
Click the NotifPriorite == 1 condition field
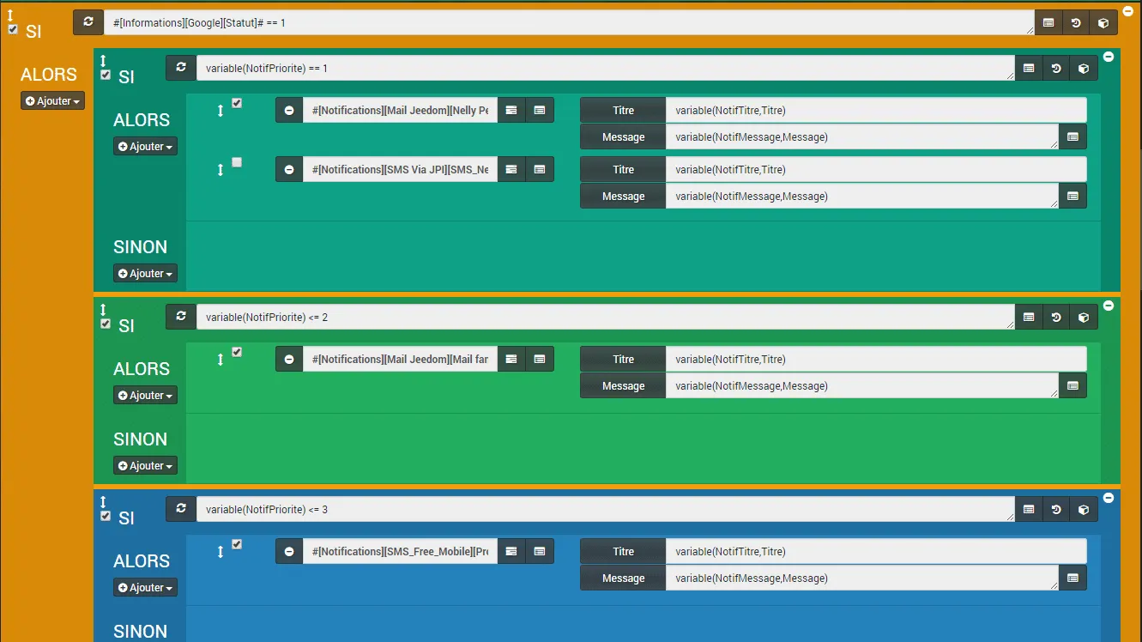pos(606,69)
